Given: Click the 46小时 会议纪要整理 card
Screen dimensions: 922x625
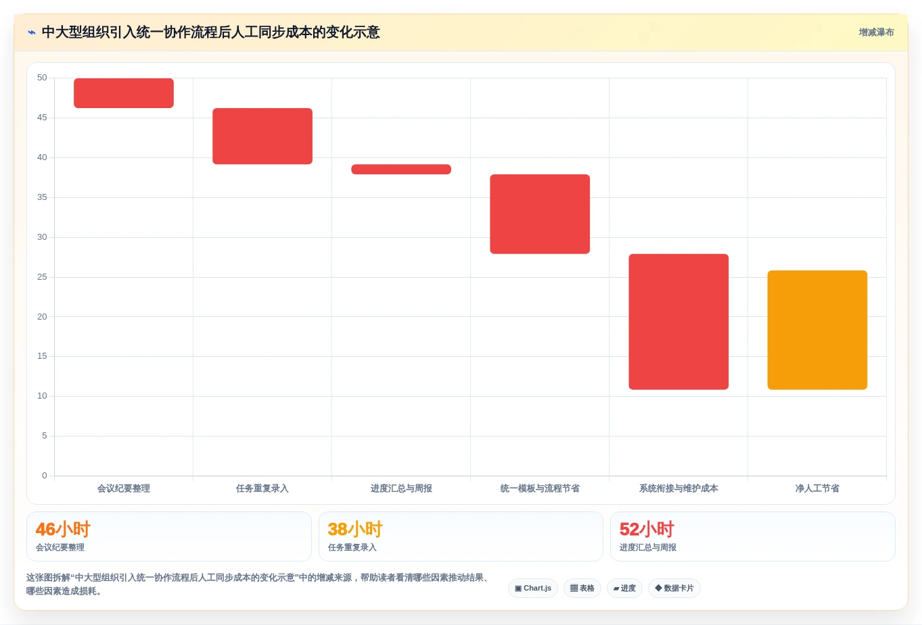Looking at the screenshot, I should click(x=169, y=536).
